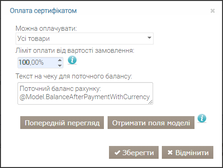223x168 pixels.
Task: Click inside the 100,00% limit input field
Action: 38,62
